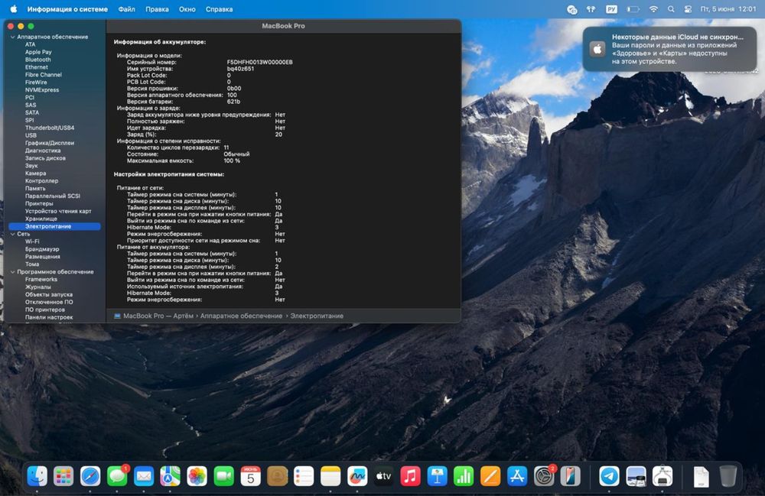Image resolution: width=765 pixels, height=496 pixels.
Task: Open Keynote from the dock
Action: 437,476
